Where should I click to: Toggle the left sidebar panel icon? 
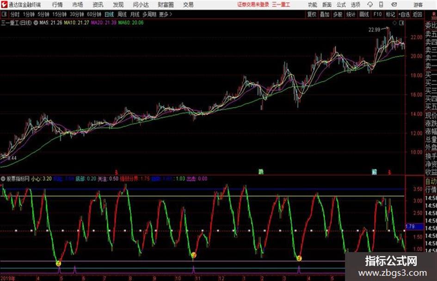(4, 14)
